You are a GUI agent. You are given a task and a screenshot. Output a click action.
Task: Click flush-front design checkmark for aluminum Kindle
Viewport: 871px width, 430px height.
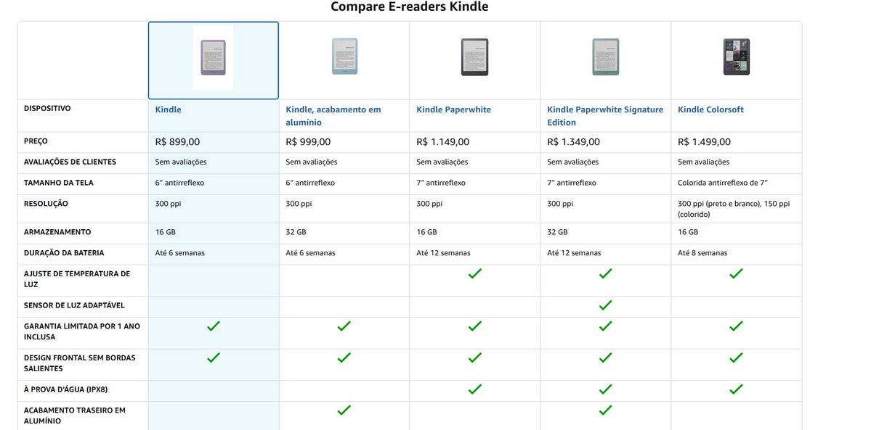344,358
